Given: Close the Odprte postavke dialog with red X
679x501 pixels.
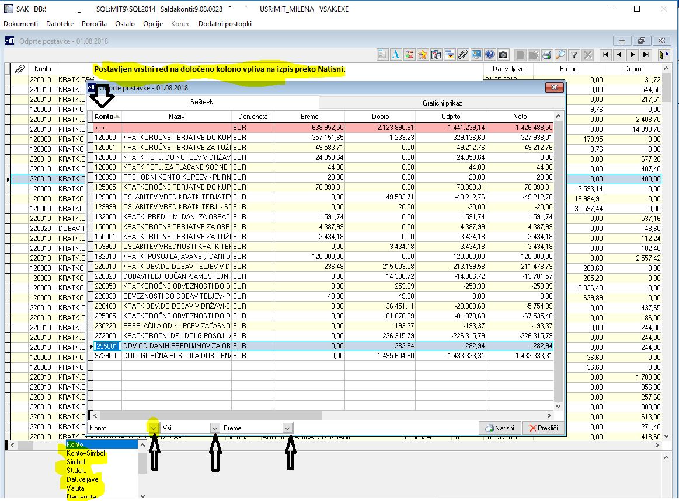Looking at the screenshot, I should coord(554,87).
